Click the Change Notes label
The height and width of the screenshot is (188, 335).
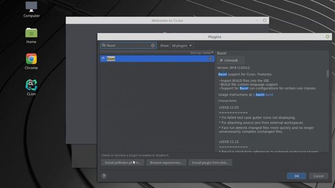coord(227,101)
